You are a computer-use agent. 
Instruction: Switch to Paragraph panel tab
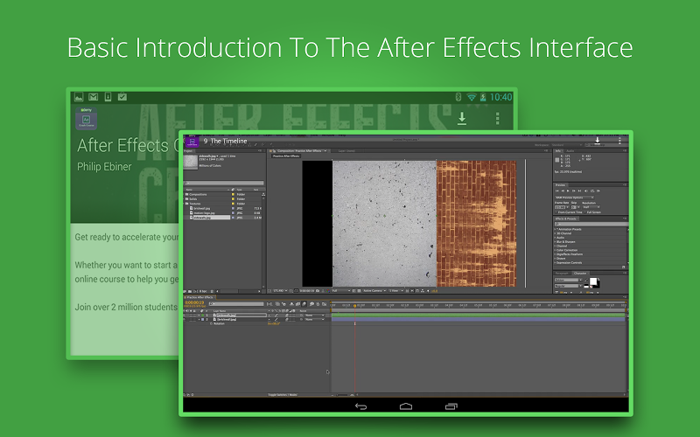[x=562, y=274]
